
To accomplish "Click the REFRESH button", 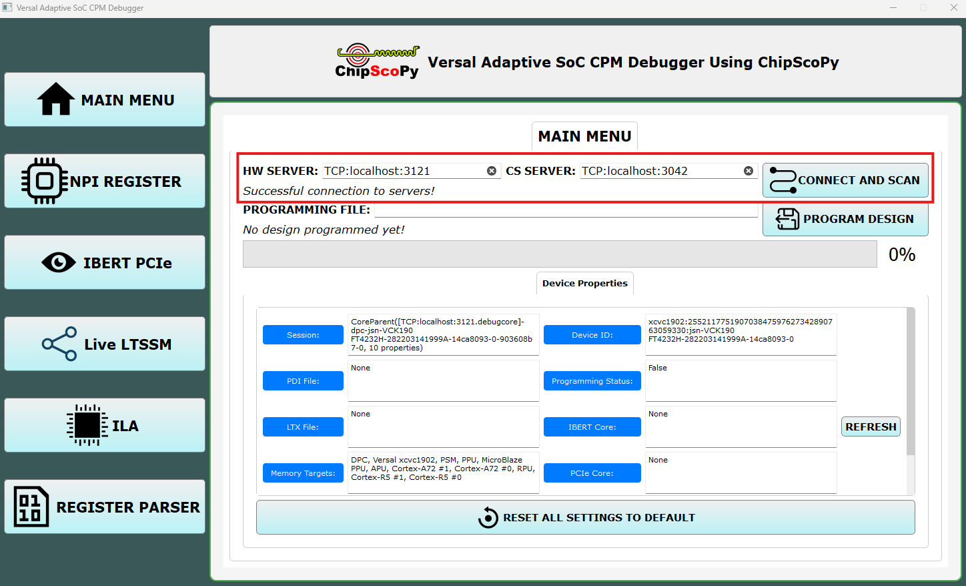I will [x=871, y=426].
